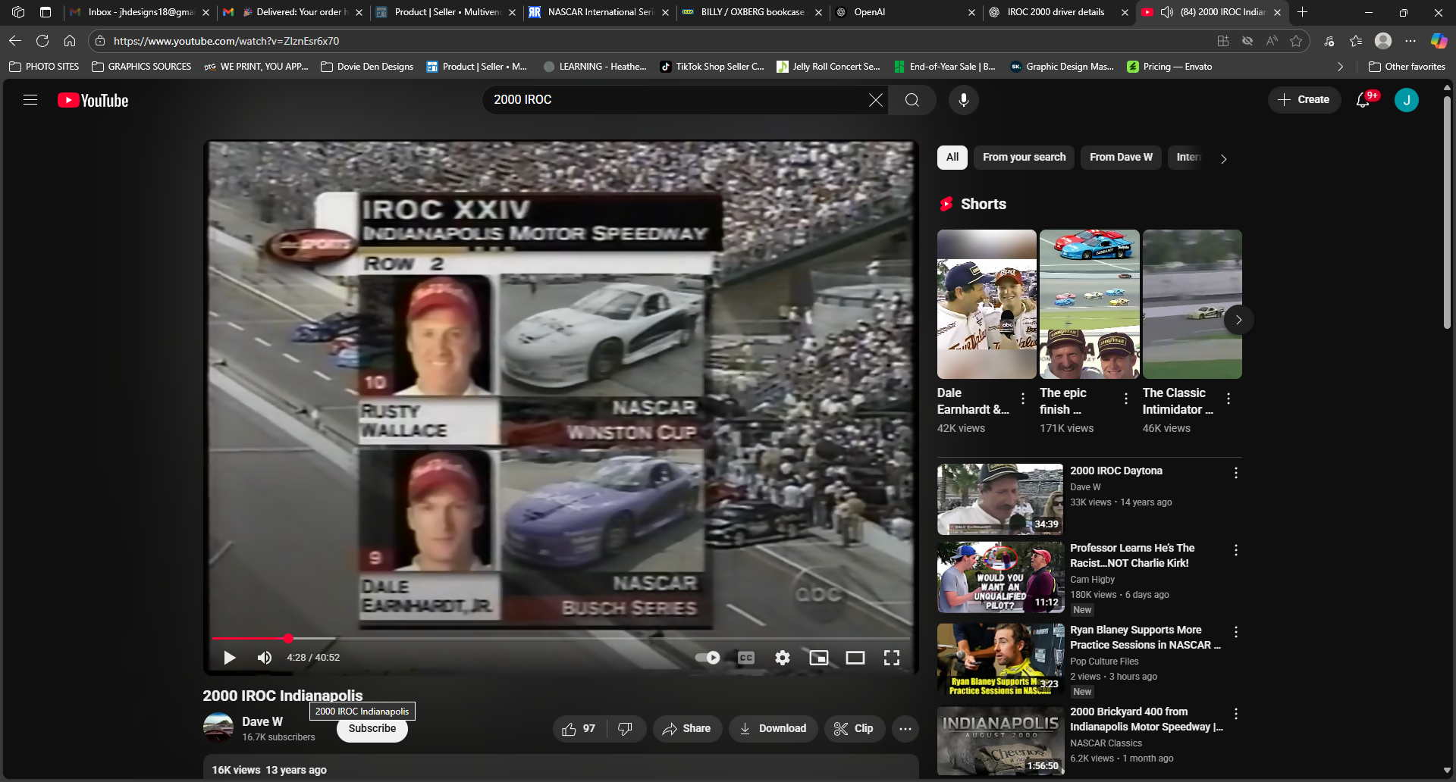Play the paused video

pos(229,658)
